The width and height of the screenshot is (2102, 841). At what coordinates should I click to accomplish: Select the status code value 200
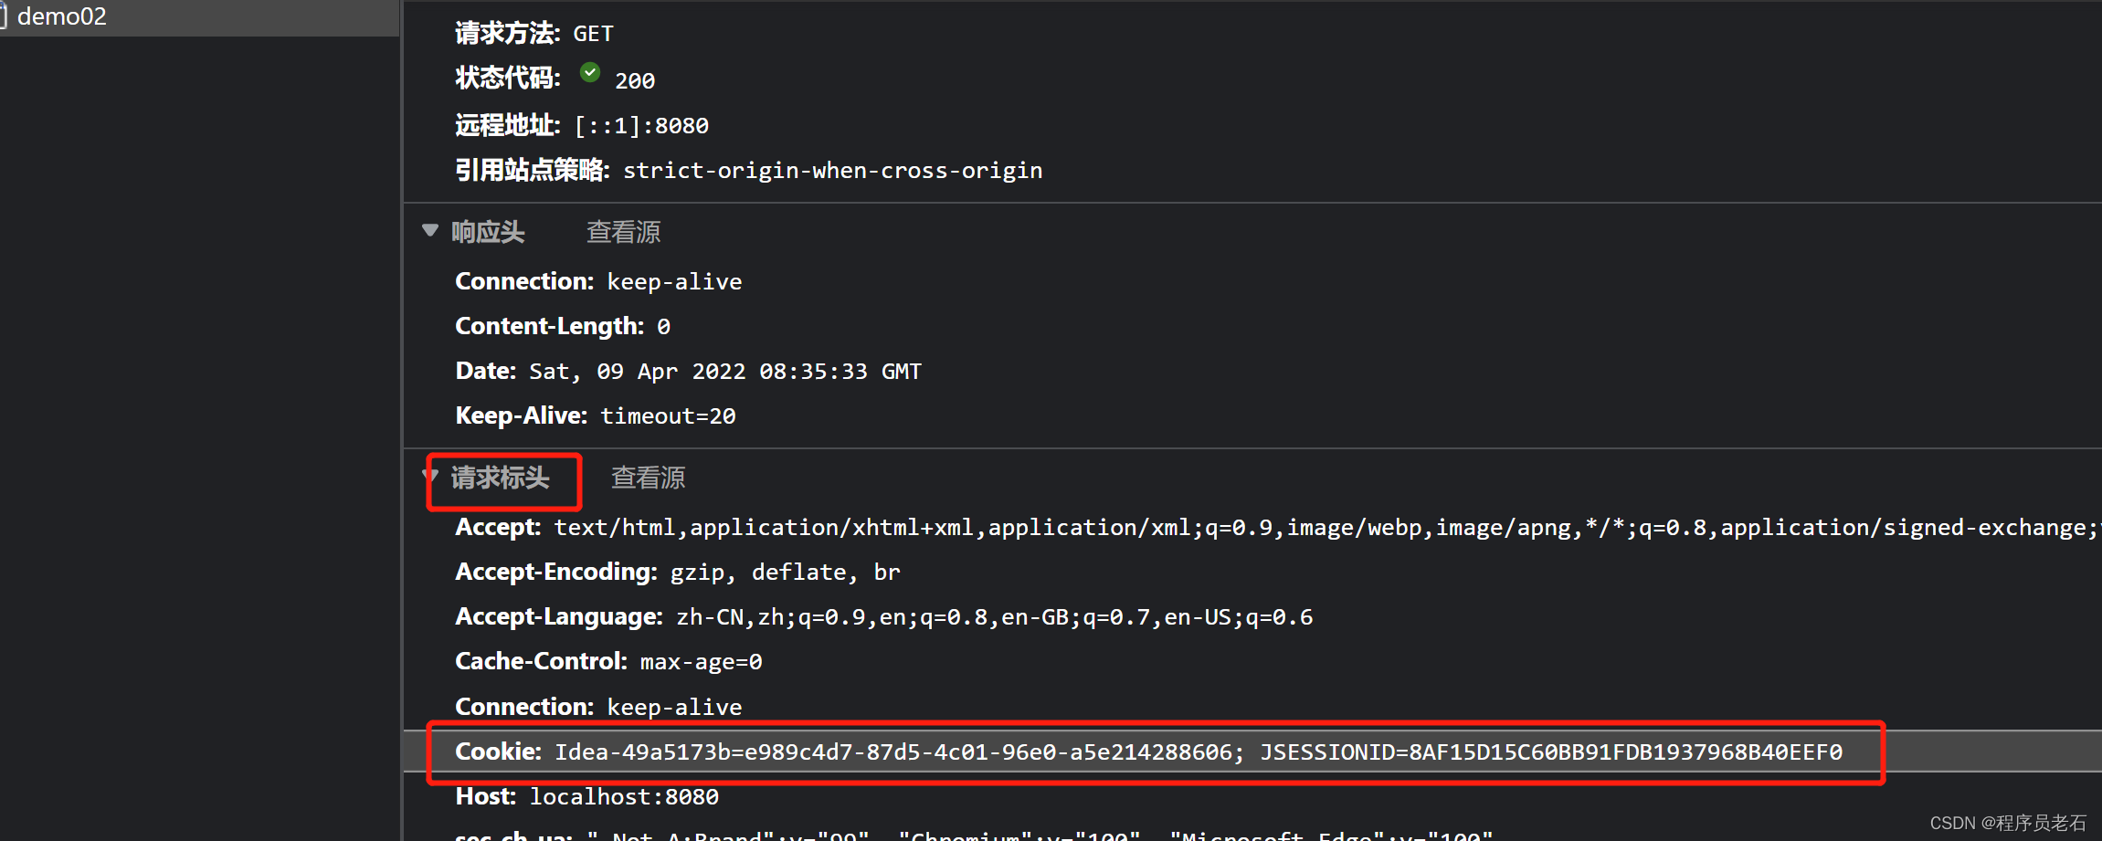tap(635, 81)
